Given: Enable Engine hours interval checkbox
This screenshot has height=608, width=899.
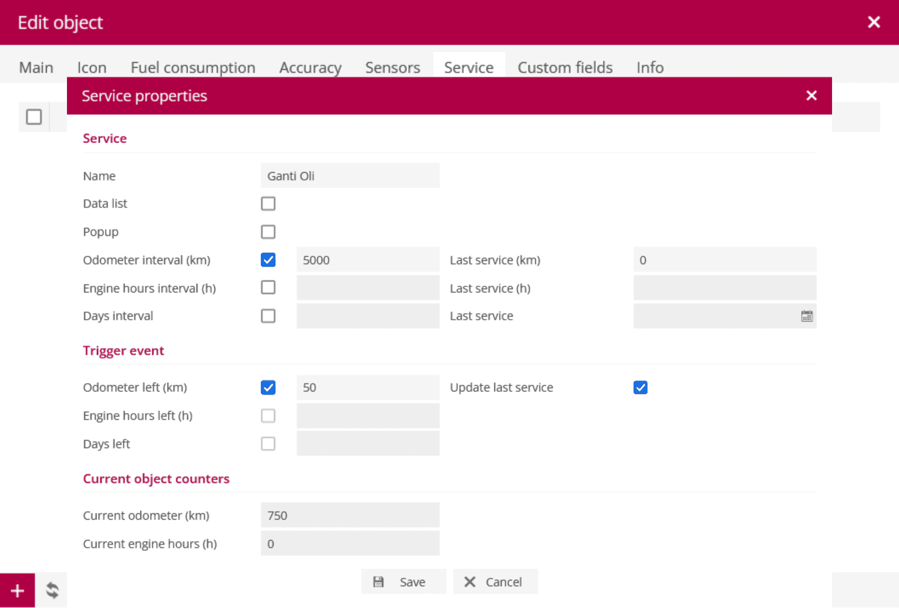Looking at the screenshot, I should pos(268,287).
